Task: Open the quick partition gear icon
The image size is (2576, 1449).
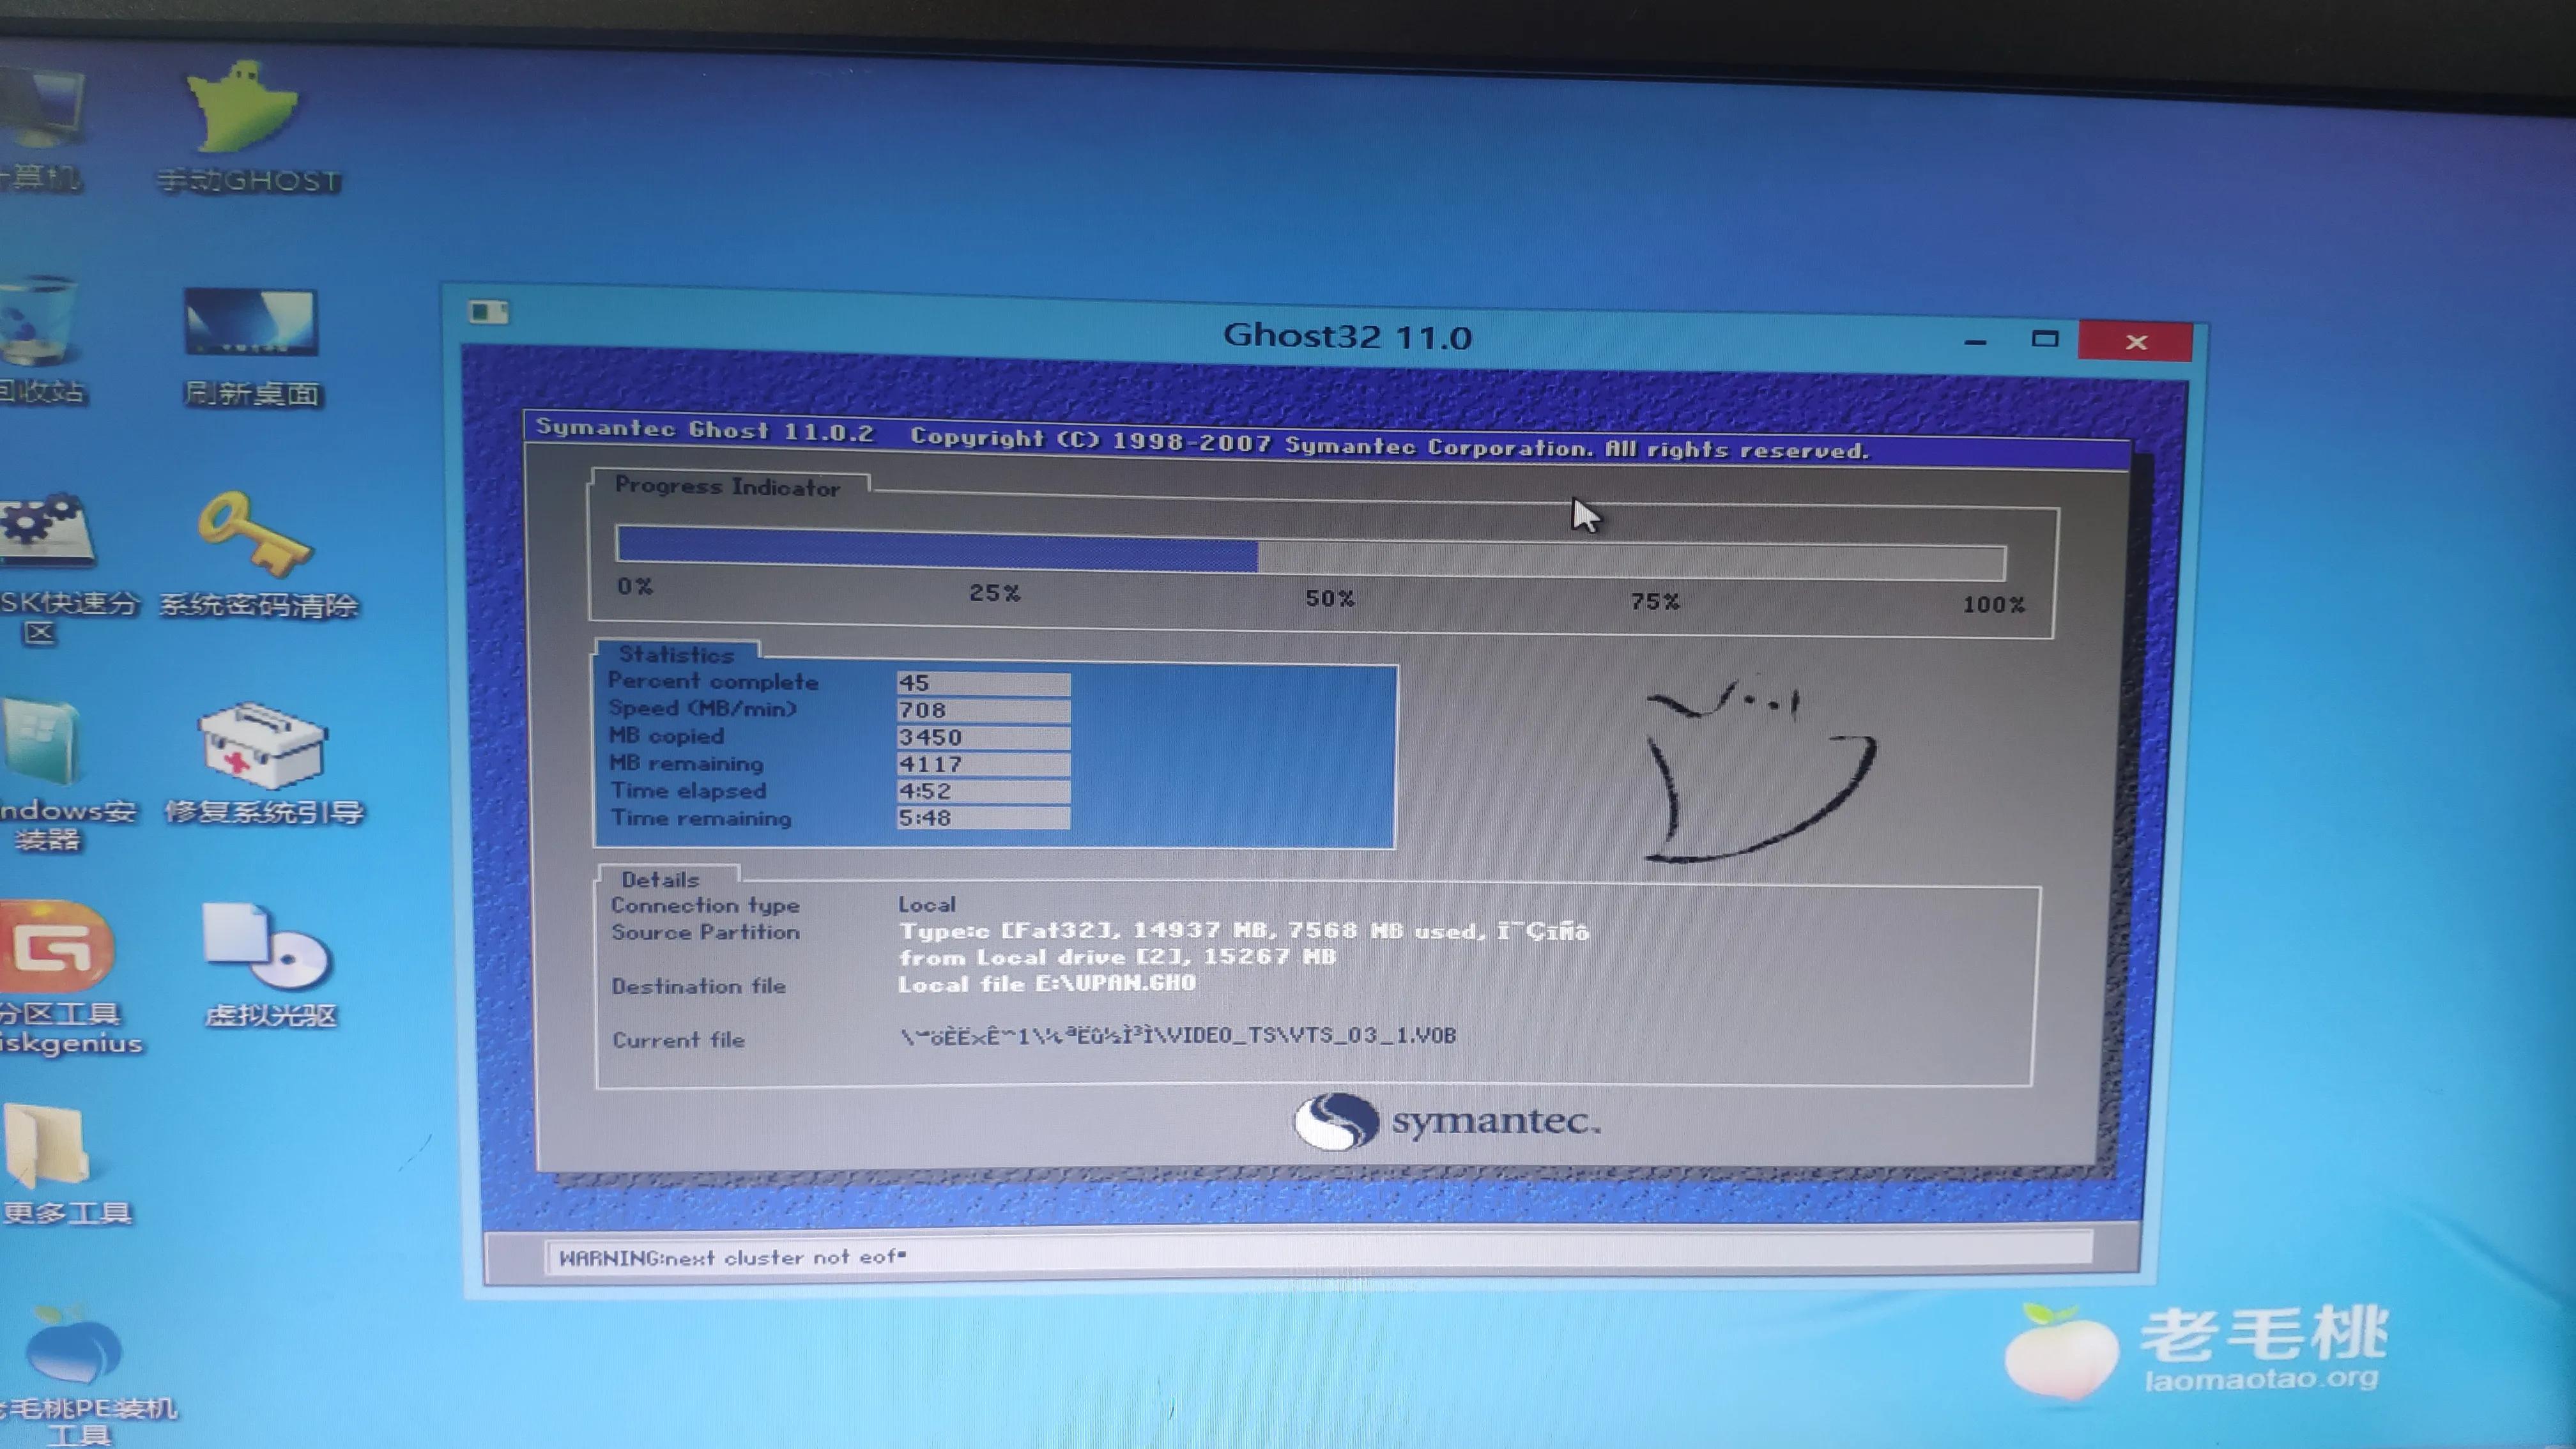Action: (46, 530)
